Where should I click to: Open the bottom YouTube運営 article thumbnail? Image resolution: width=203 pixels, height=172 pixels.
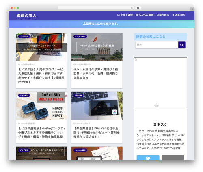(x=97, y=153)
